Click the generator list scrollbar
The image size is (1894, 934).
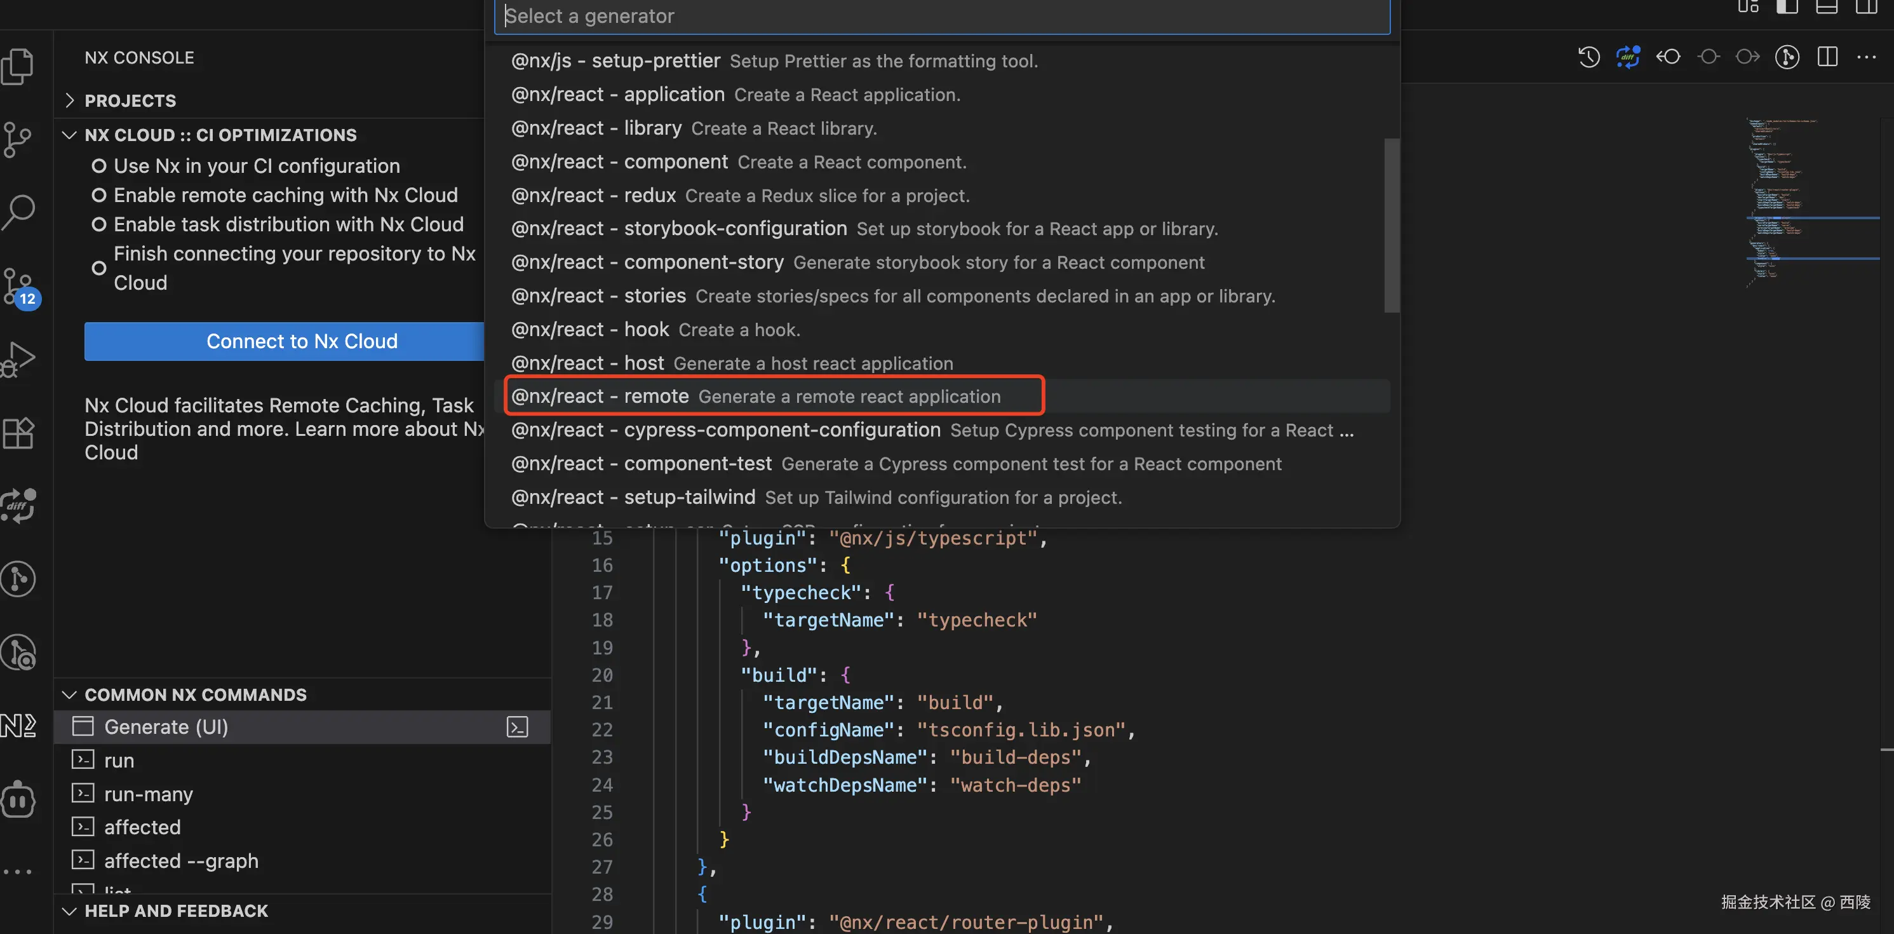[1391, 225]
